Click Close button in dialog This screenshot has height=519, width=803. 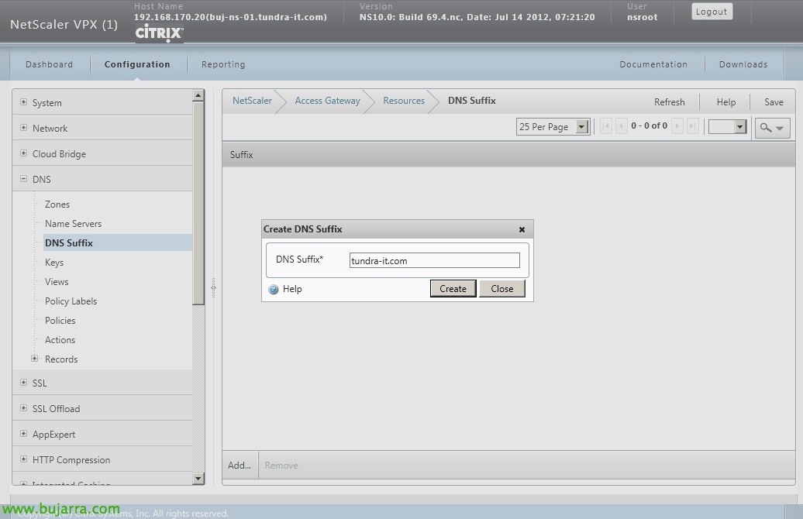502,289
